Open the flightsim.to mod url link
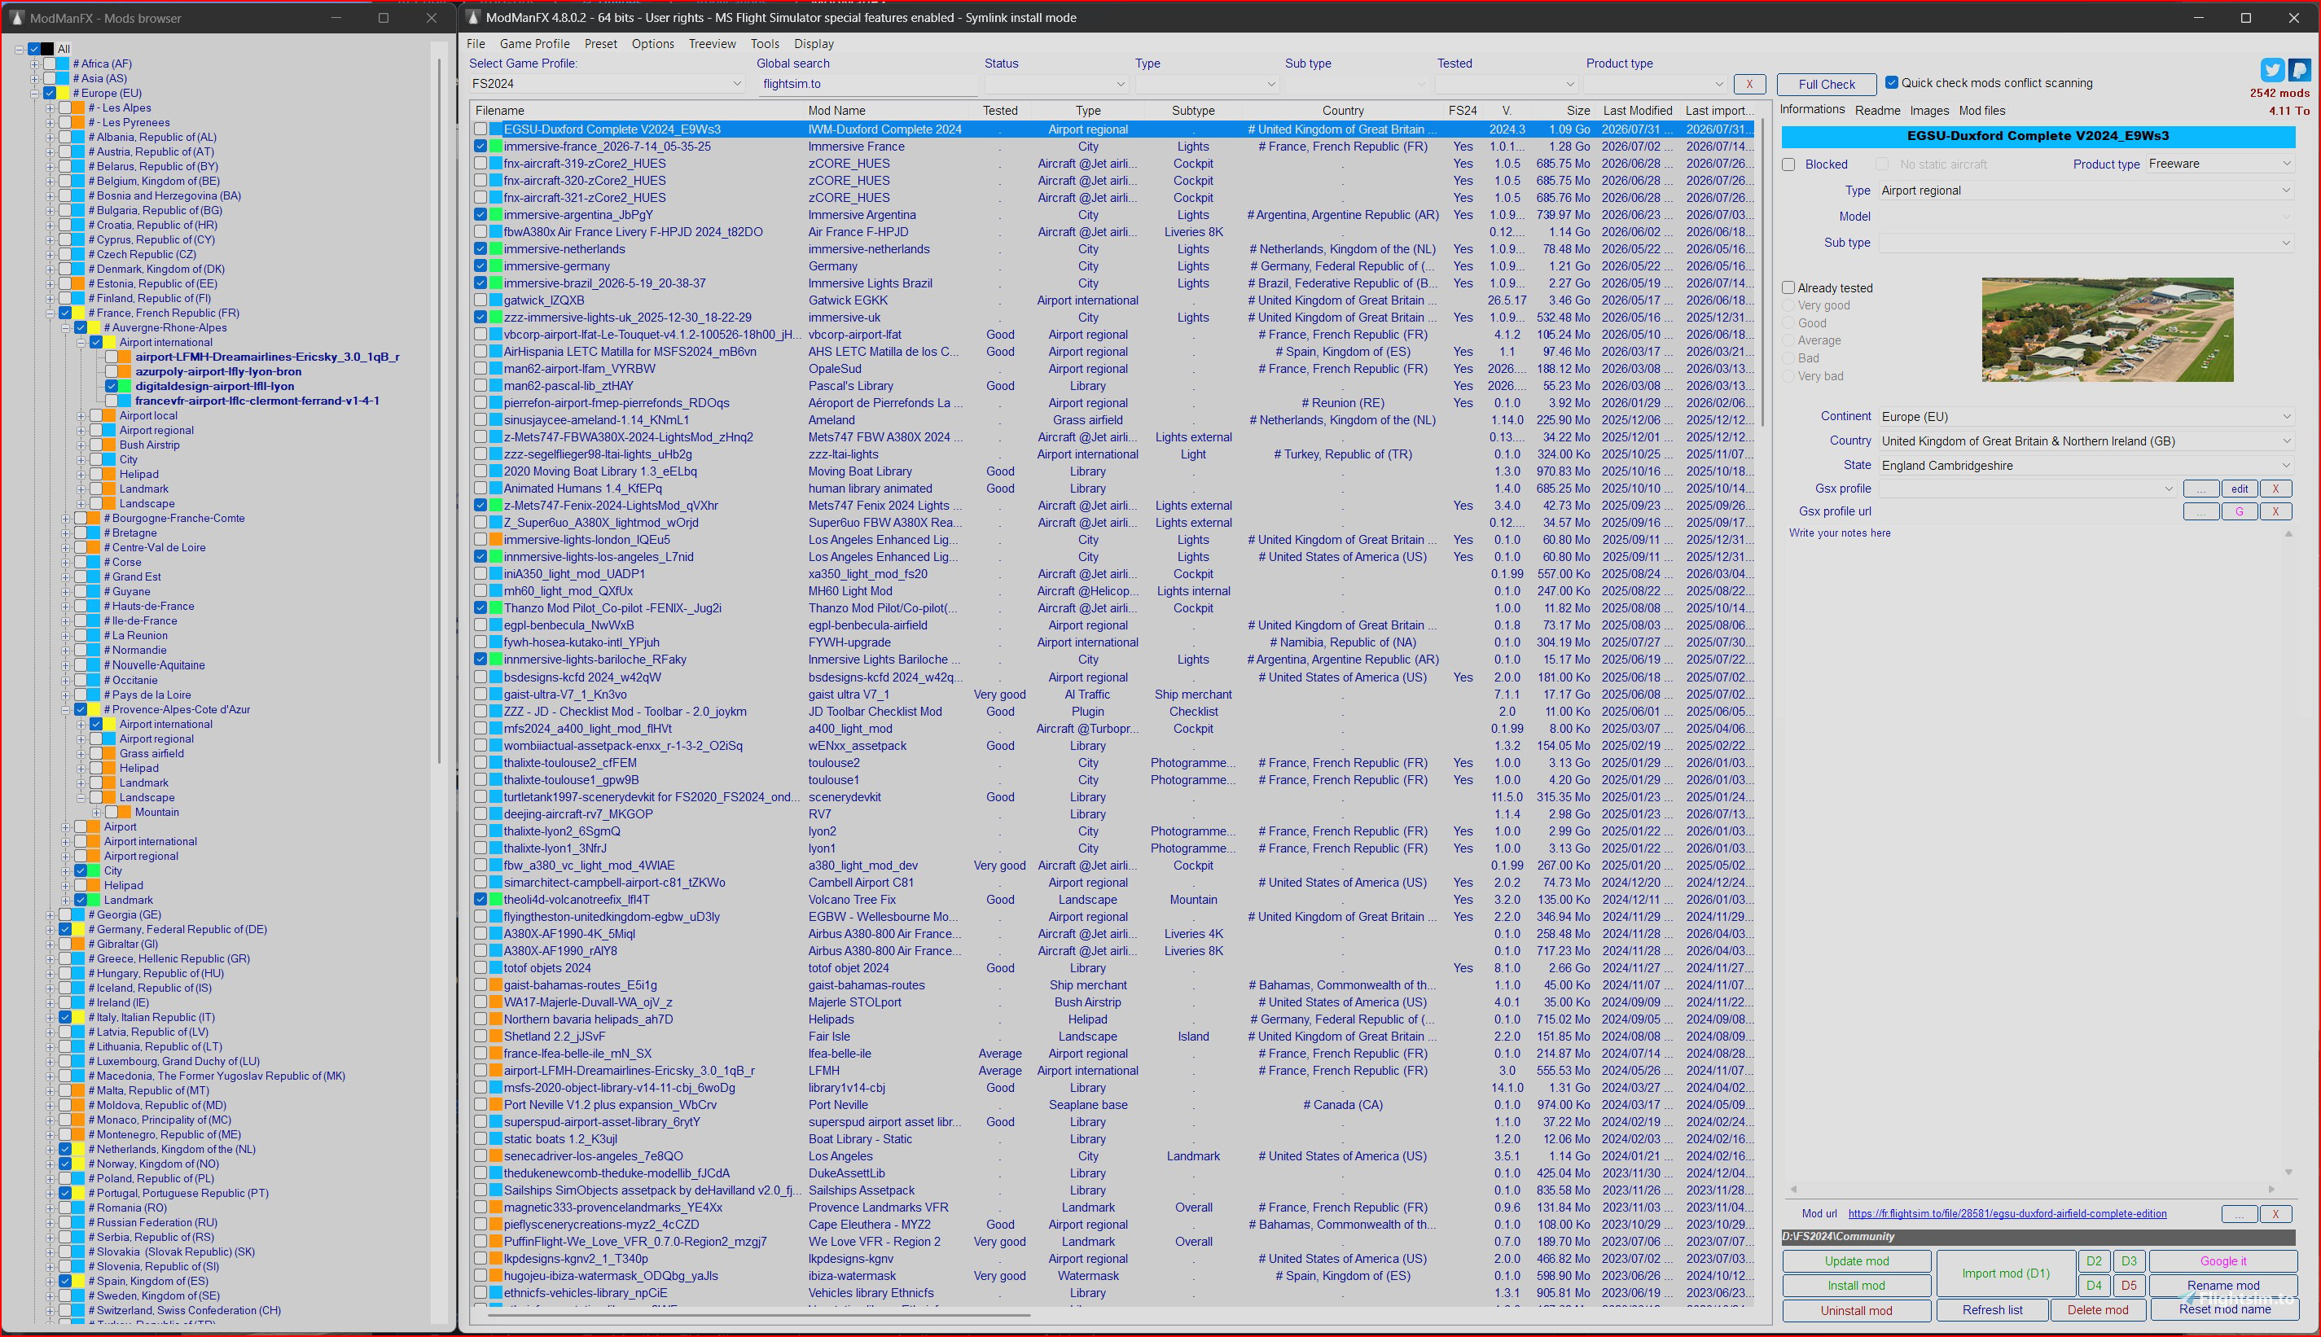The width and height of the screenshot is (2321, 1337). point(2007,1214)
